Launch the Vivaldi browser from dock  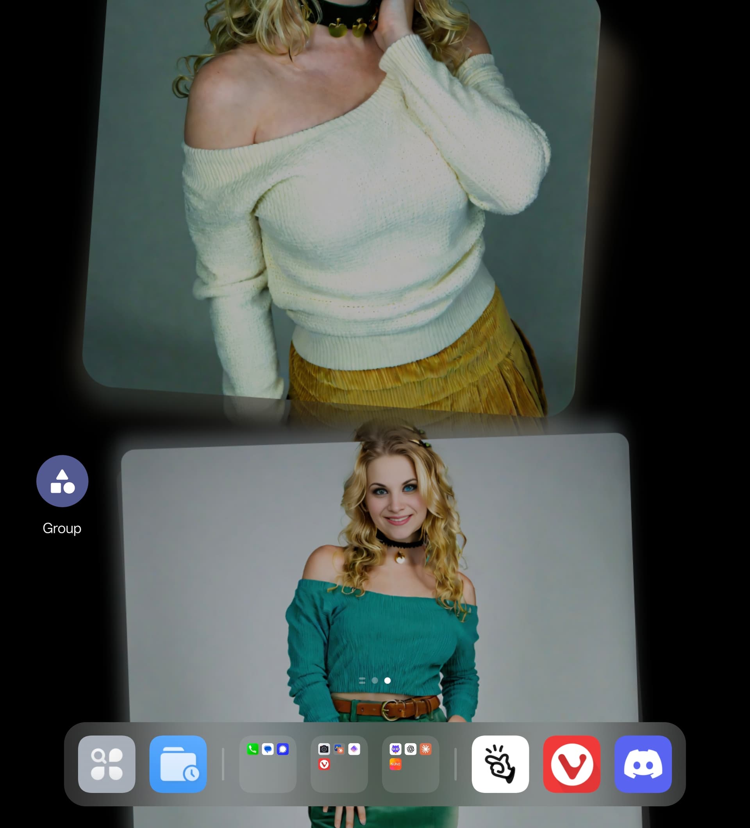click(571, 764)
